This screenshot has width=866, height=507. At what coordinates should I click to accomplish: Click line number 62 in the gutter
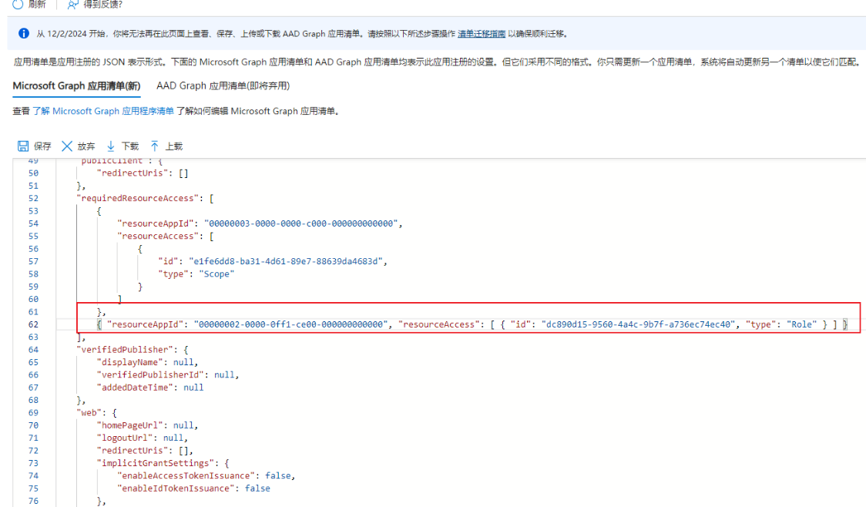pos(33,324)
